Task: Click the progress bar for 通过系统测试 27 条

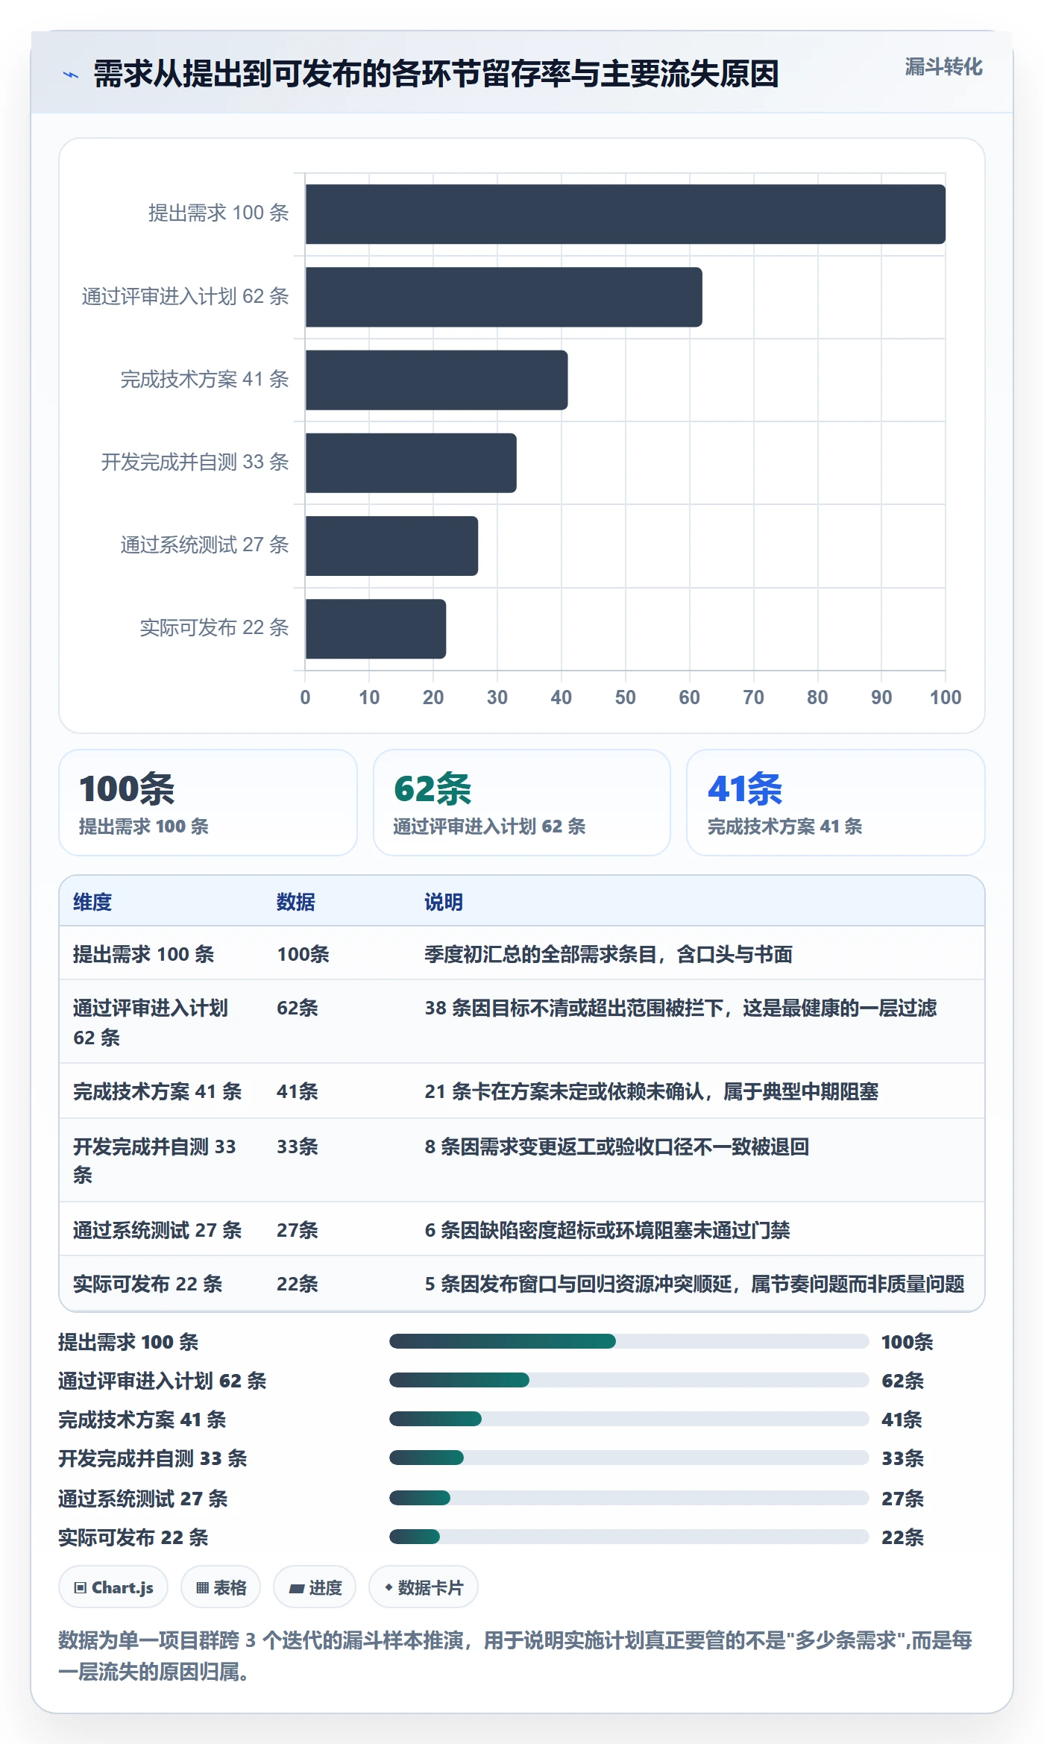Action: tap(629, 1498)
